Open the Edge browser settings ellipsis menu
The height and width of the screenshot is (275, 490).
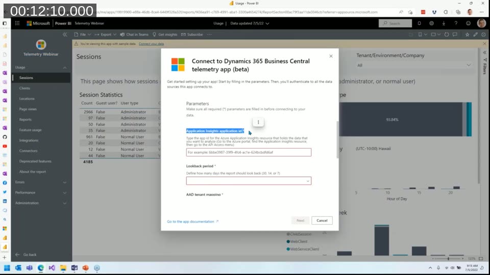click(481, 12)
